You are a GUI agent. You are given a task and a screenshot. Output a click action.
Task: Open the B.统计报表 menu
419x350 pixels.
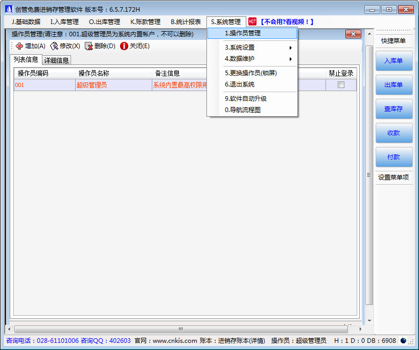[x=185, y=22]
